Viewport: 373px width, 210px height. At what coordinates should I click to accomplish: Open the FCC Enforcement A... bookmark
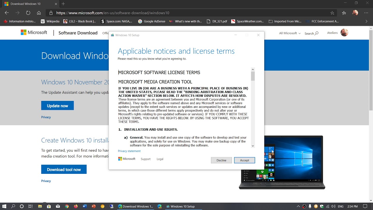point(322,21)
